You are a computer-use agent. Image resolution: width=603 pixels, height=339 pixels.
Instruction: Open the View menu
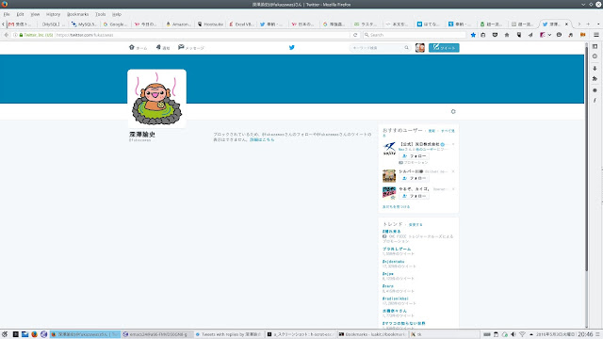(35, 14)
